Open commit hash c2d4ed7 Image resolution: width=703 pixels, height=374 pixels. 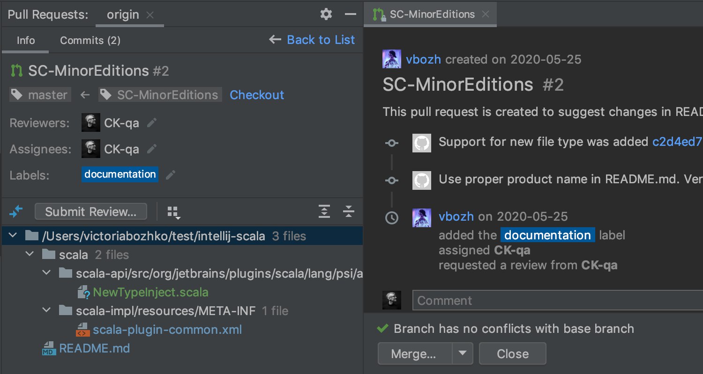(677, 142)
